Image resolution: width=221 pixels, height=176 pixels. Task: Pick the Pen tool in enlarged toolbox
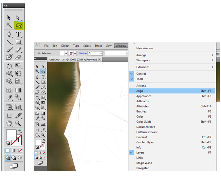[x=9, y=34]
